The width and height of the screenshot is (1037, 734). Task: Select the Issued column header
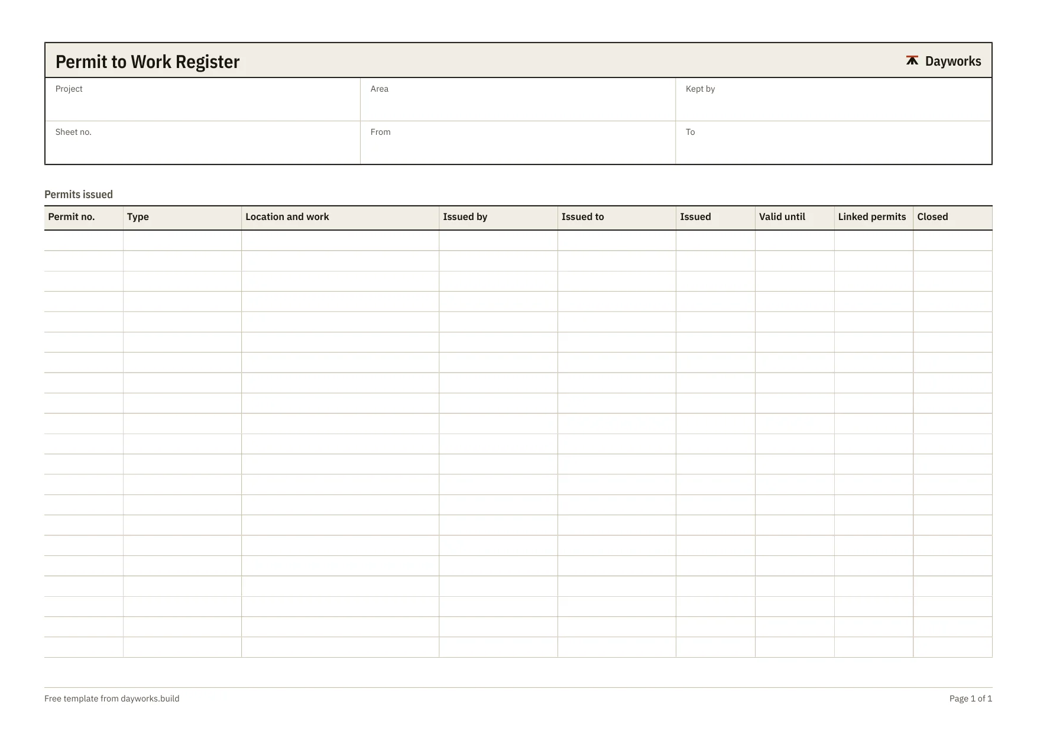[x=715, y=218]
